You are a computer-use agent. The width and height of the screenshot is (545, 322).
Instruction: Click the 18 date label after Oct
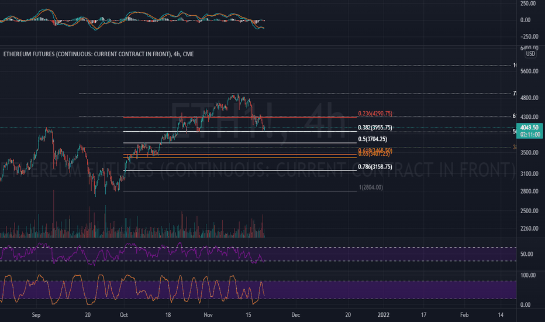pyautogui.click(x=168, y=315)
